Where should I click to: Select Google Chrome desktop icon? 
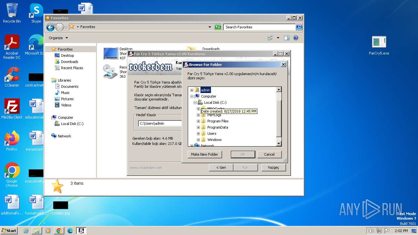coord(12,175)
